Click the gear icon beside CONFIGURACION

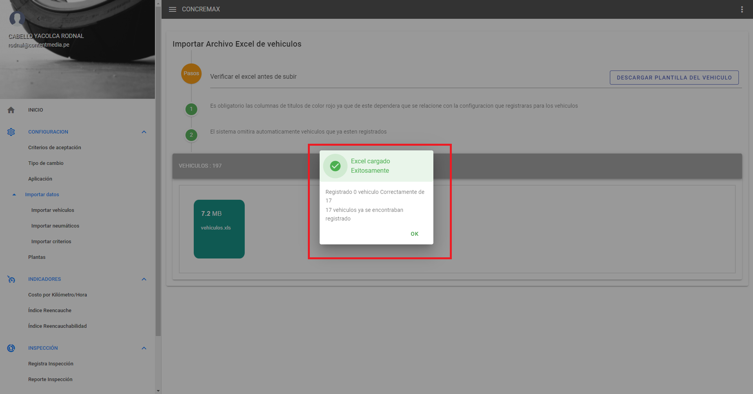click(11, 132)
